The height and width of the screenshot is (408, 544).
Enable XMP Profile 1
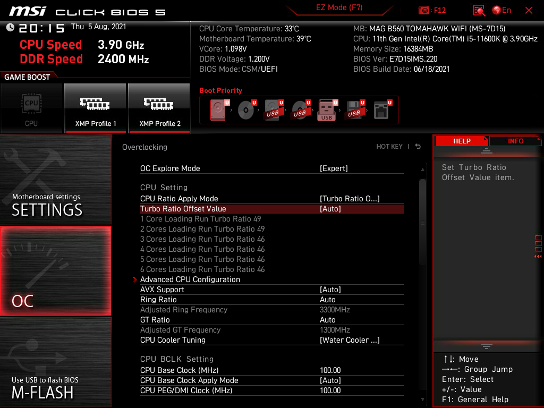pyautogui.click(x=96, y=108)
